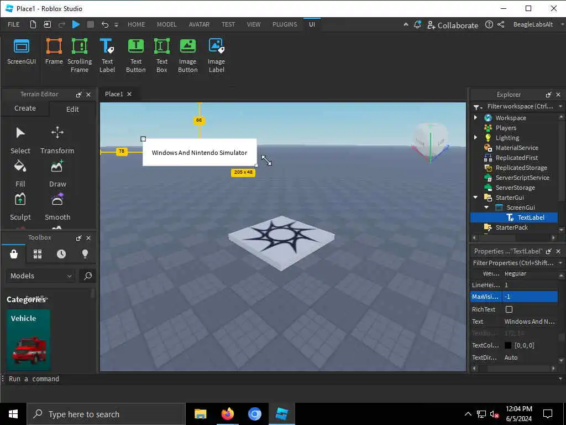Click the Open from Roblox icon beside New file
The height and width of the screenshot is (425, 566).
coord(48,24)
